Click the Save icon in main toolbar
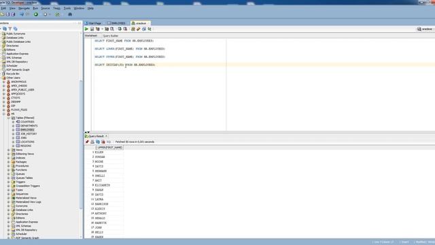 coord(7,14)
